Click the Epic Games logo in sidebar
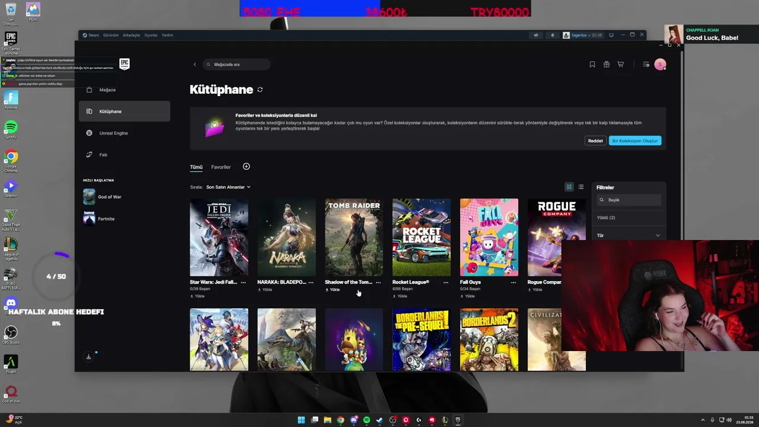 [124, 64]
